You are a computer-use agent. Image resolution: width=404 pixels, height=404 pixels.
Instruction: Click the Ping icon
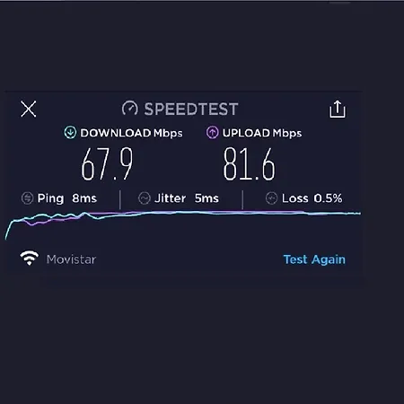[27, 198]
